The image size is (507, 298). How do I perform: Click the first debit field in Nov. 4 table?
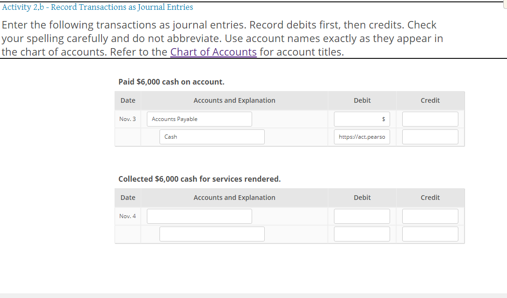(362, 216)
